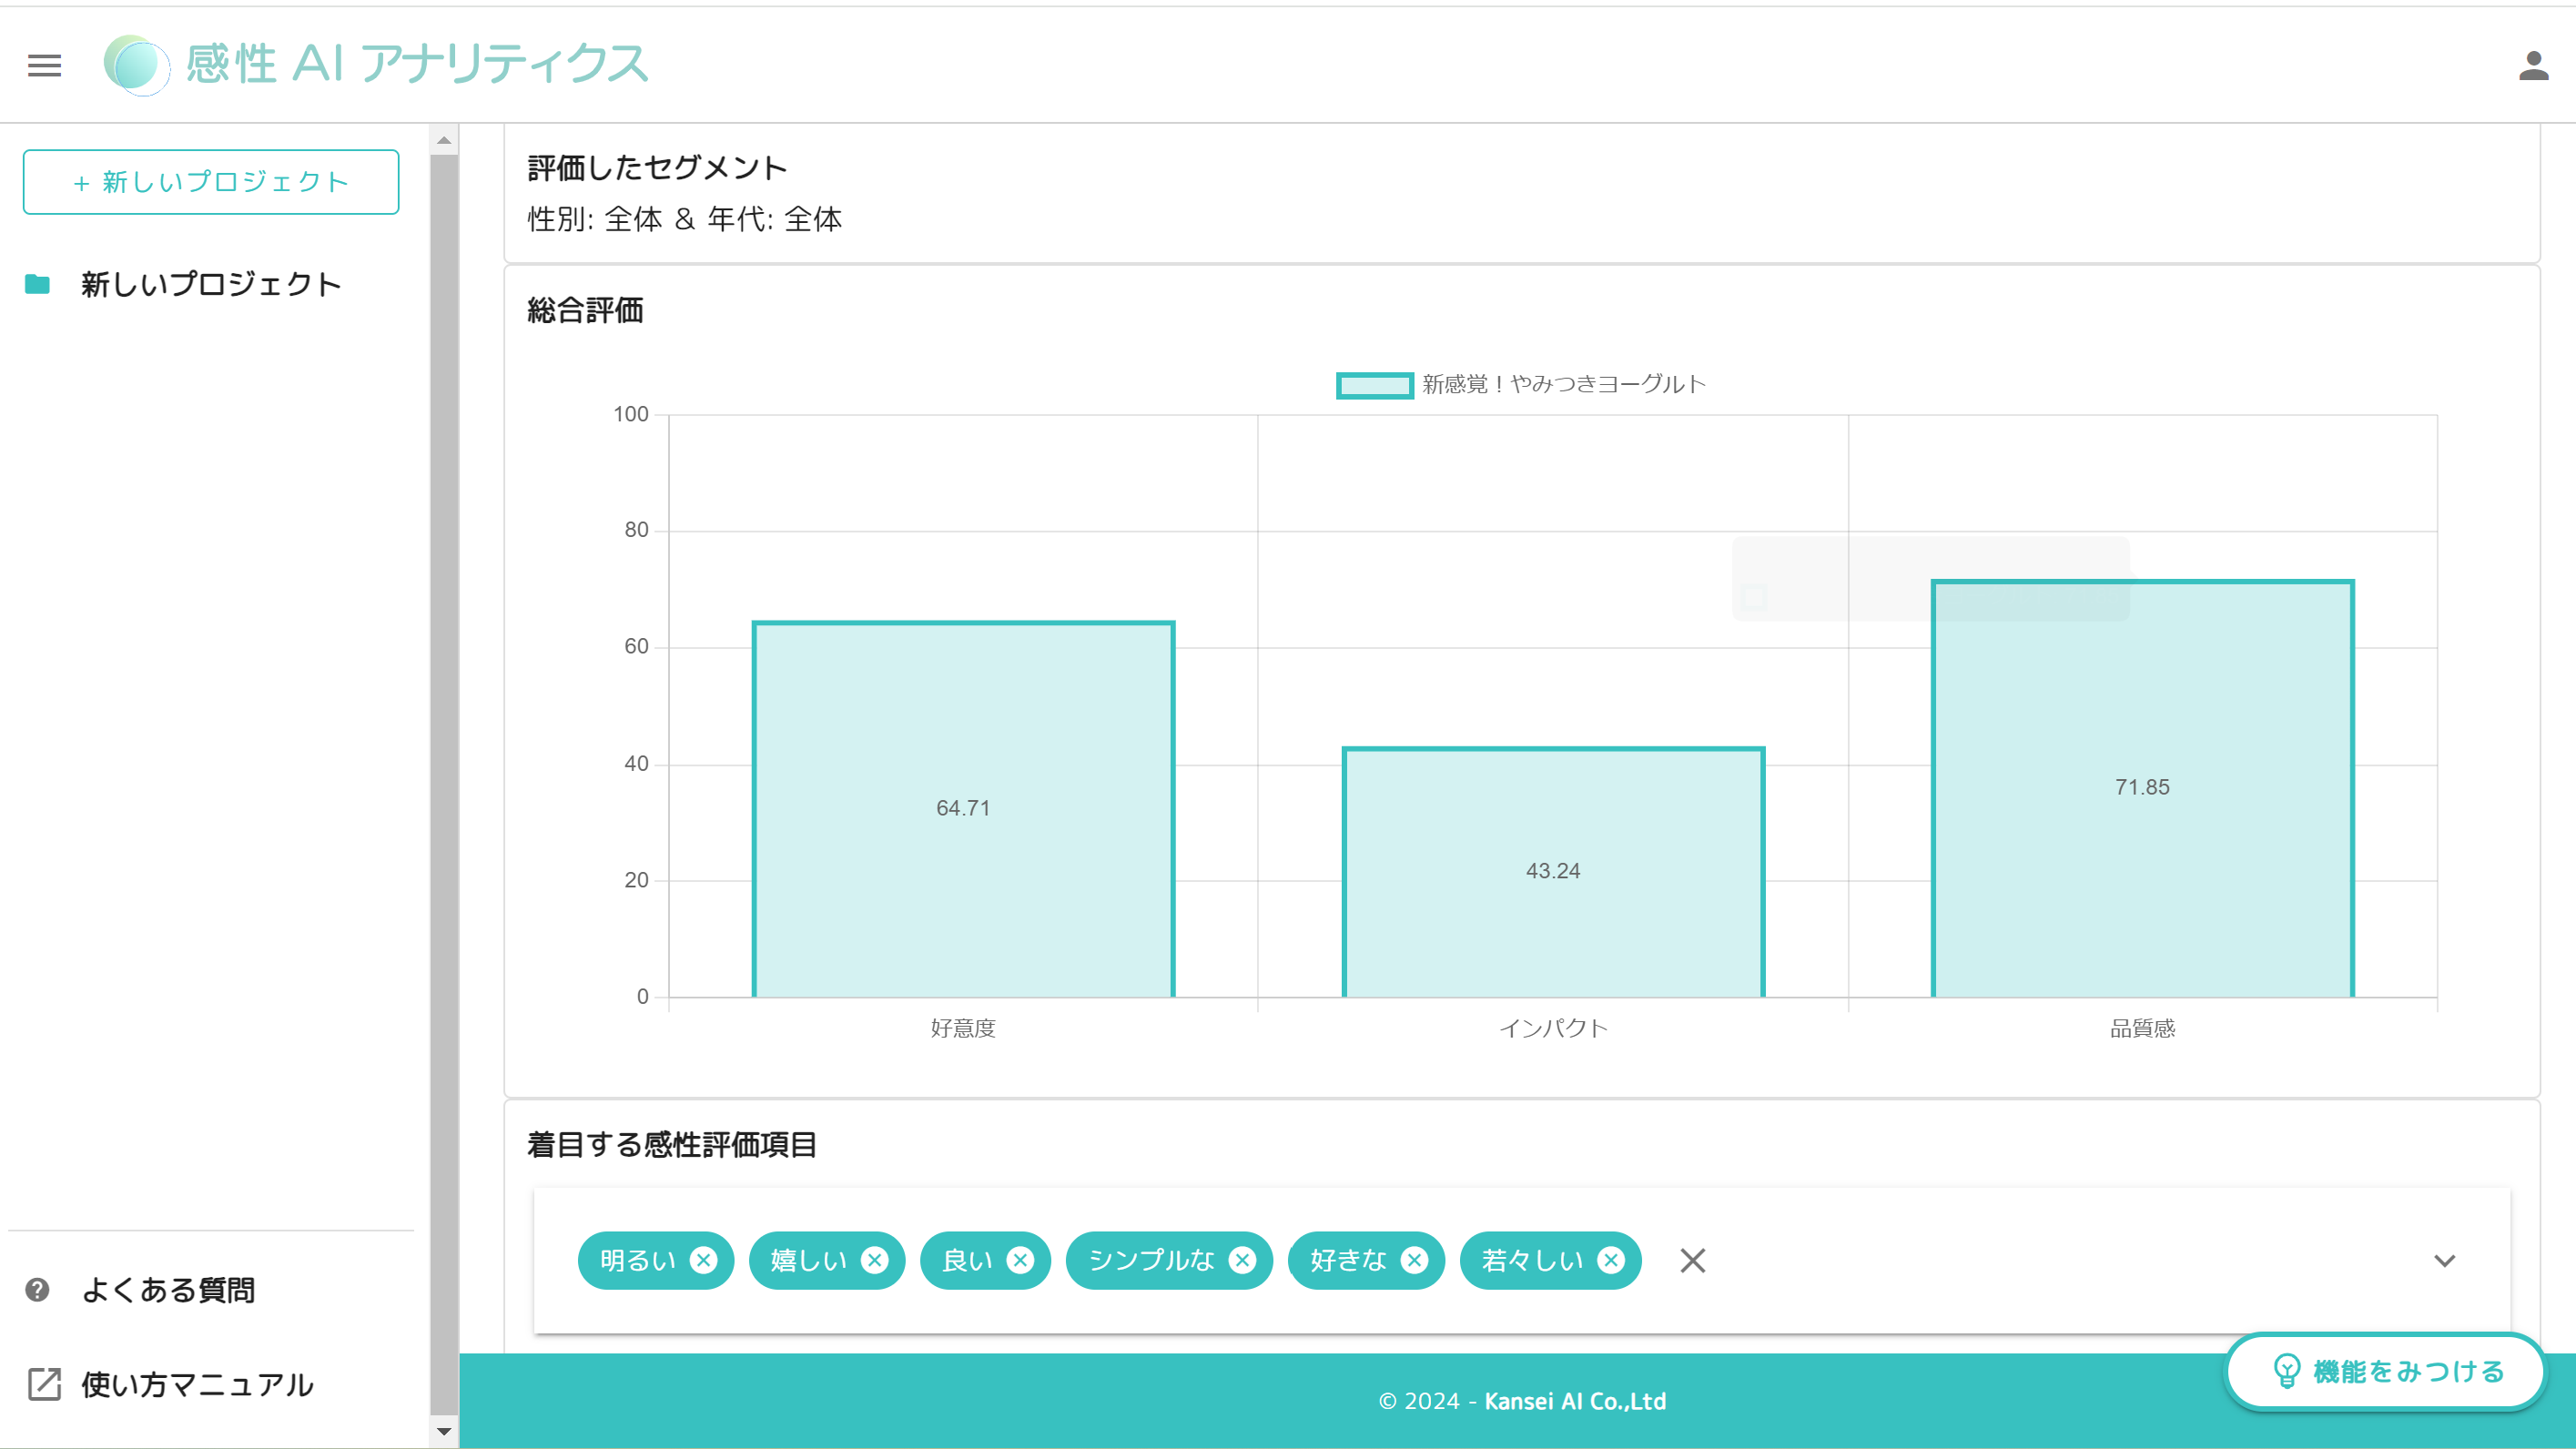Click the 明るい tag label
The width and height of the screenshot is (2576, 1449).
pyautogui.click(x=638, y=1261)
